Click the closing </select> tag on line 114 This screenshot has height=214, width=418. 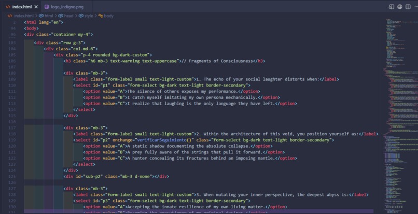click(x=84, y=109)
